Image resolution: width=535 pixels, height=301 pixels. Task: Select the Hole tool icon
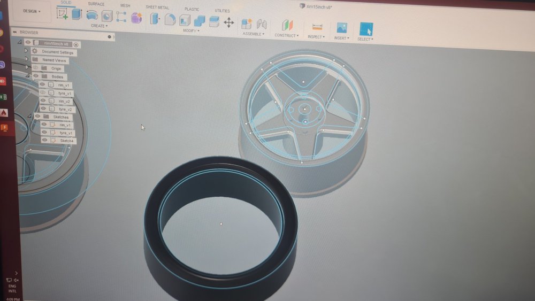pyautogui.click(x=107, y=16)
